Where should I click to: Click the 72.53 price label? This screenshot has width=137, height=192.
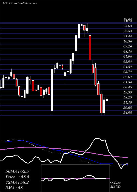pyautogui.click(x=128, y=31)
